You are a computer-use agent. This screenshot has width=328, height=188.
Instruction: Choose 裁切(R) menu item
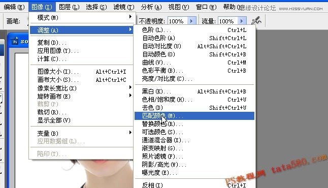tap(82, 112)
